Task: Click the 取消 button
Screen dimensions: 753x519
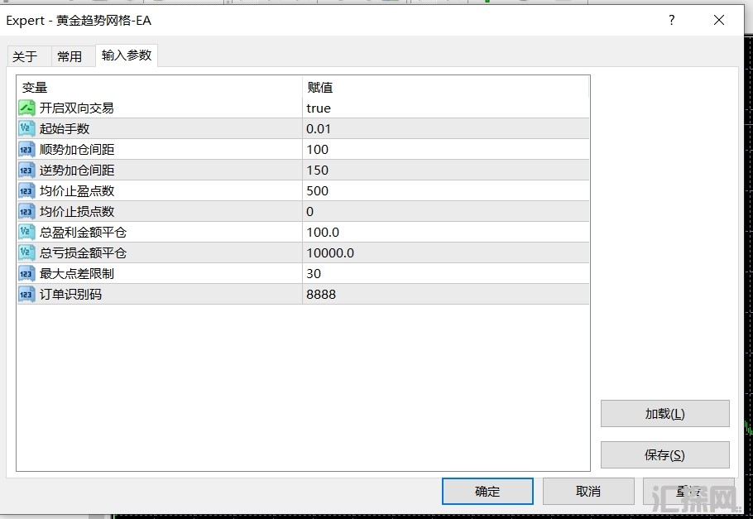Action: pos(588,492)
